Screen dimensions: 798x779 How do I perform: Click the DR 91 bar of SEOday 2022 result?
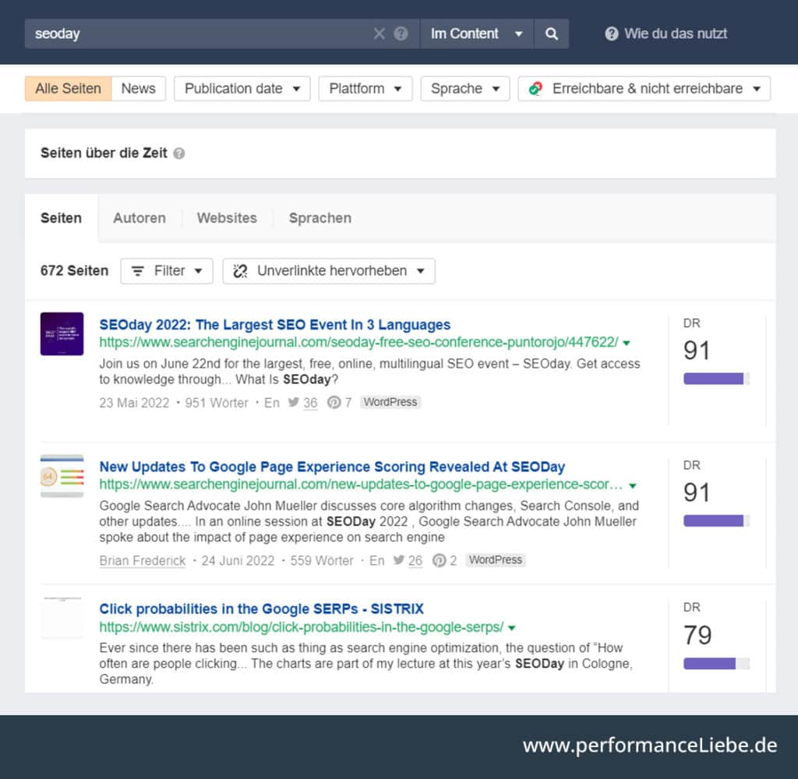tap(717, 379)
